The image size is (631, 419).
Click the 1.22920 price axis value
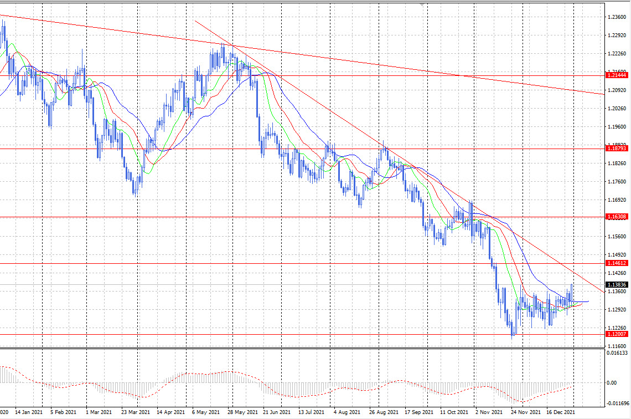[617, 35]
